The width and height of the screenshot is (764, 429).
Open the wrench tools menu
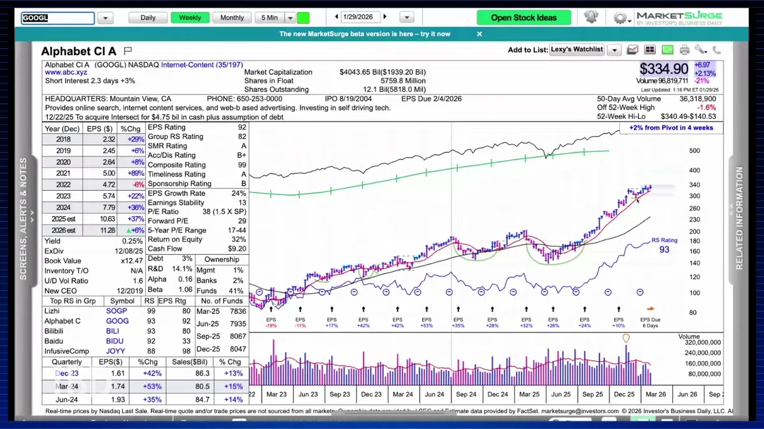(x=701, y=50)
